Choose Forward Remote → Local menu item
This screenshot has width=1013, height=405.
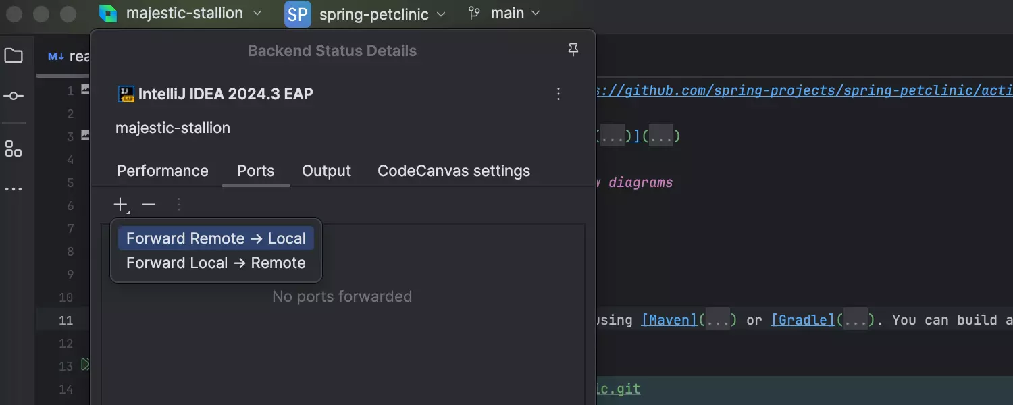(216, 239)
